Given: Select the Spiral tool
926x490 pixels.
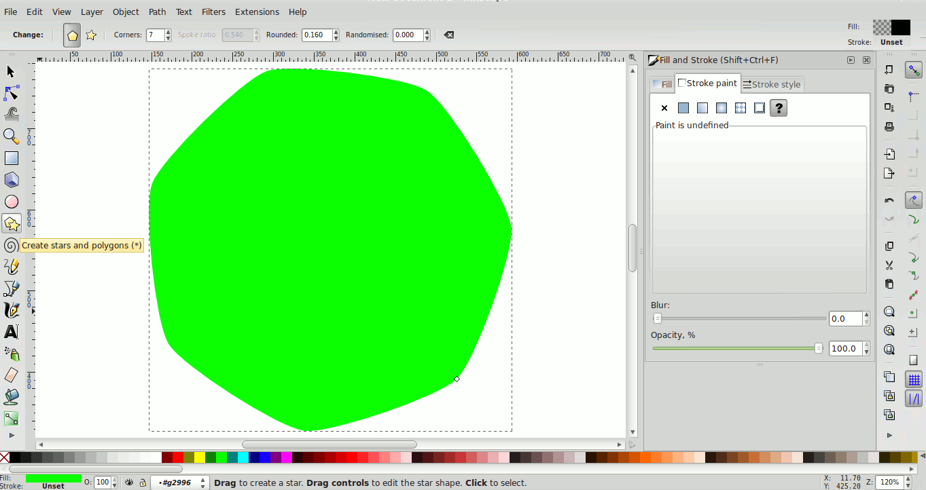Looking at the screenshot, I should tap(11, 245).
